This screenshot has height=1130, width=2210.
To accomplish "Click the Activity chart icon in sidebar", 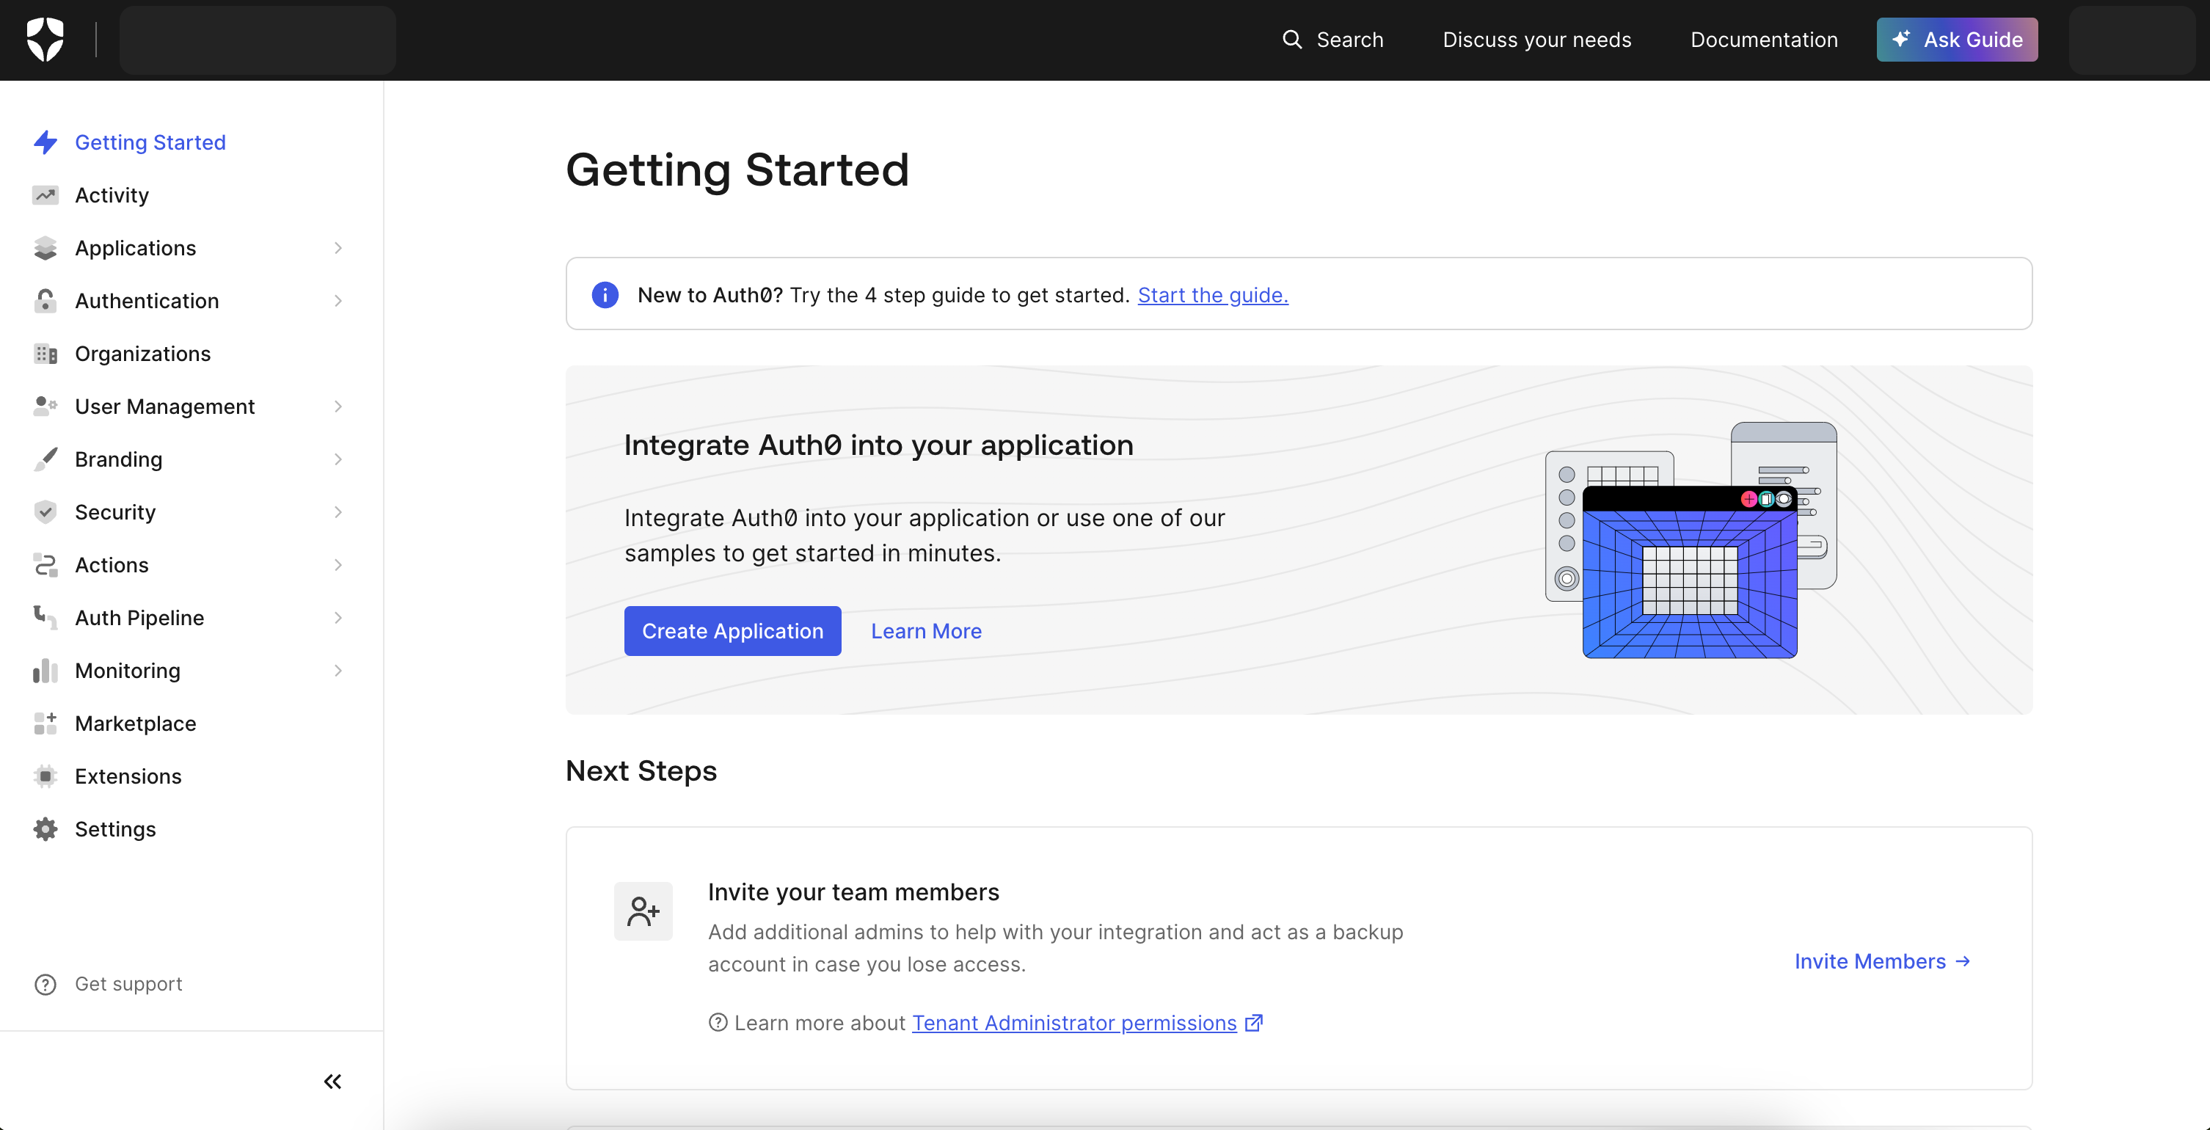I will coord(45,196).
